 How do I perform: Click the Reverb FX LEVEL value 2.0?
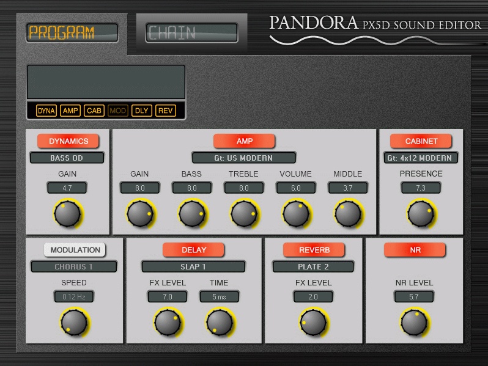[313, 297]
